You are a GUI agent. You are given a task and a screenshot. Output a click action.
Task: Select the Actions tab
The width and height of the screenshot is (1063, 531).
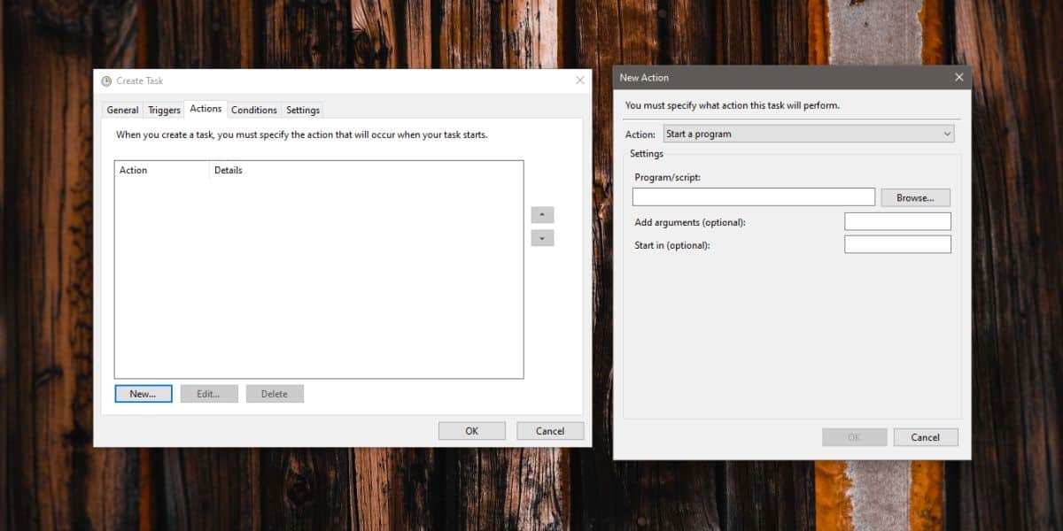pos(206,109)
